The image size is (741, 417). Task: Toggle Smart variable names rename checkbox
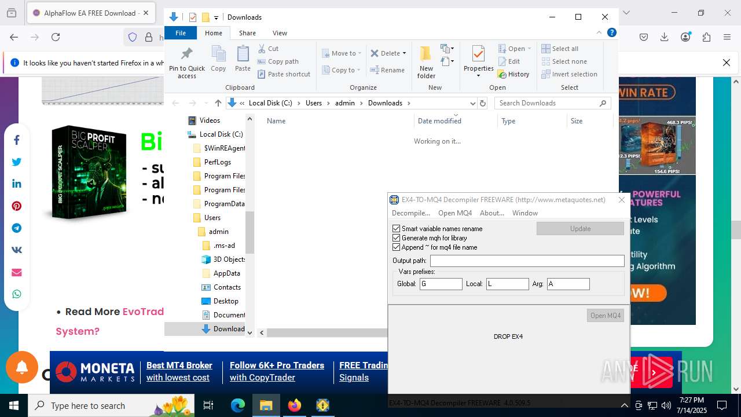coord(397,229)
